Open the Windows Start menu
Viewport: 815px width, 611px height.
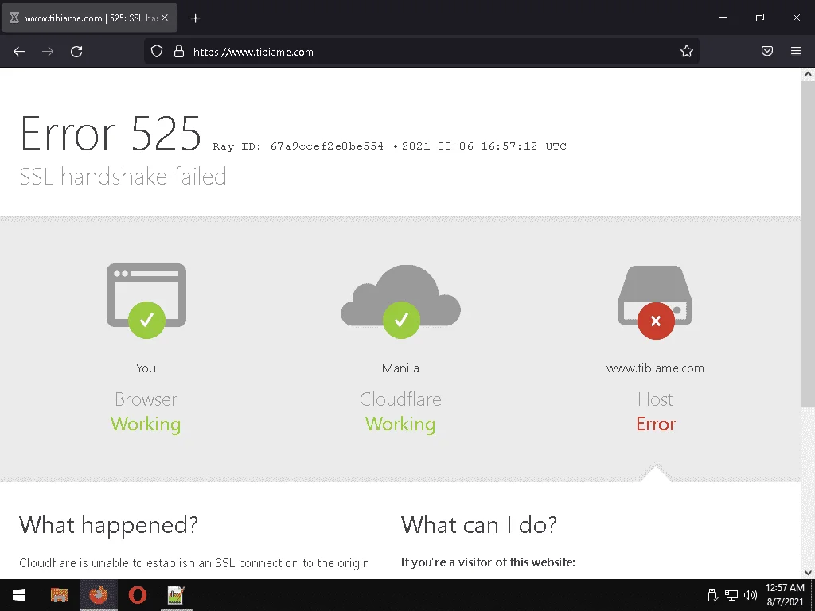(19, 595)
